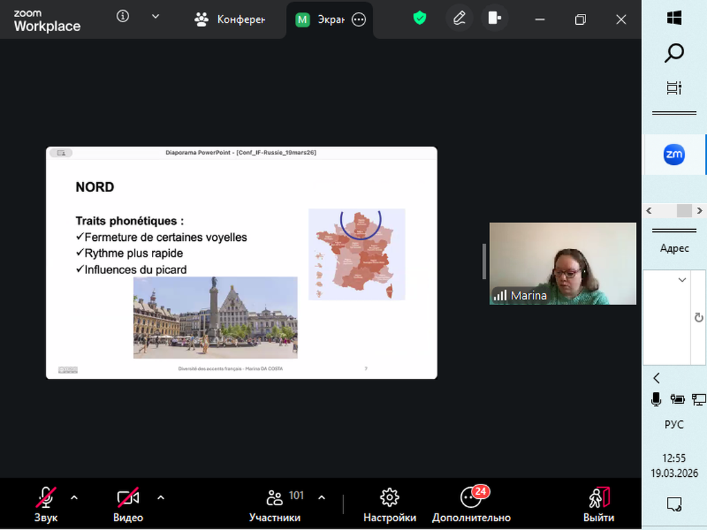The height and width of the screenshot is (530, 707).
Task: Click Marina's video thumbnail
Action: pos(563,264)
